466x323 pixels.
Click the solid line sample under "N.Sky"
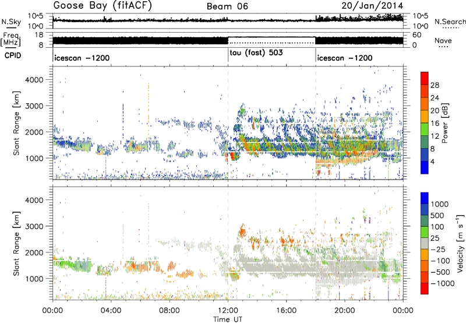tap(11, 27)
